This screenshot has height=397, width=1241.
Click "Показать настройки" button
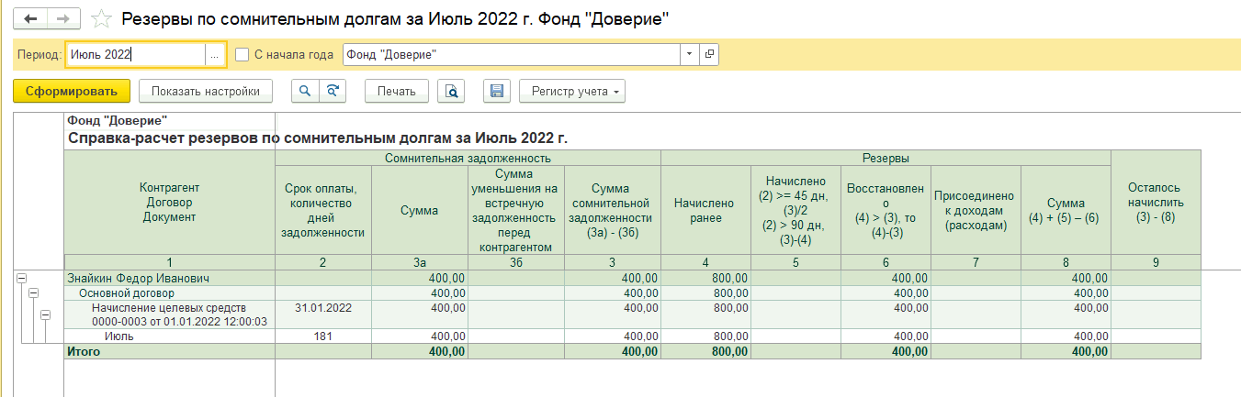[x=206, y=91]
